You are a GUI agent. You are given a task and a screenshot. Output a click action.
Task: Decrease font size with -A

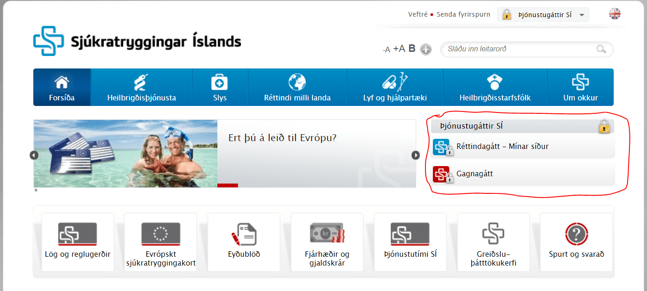(387, 50)
